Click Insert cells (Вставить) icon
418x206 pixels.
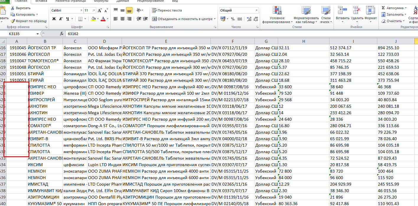(x=342, y=10)
